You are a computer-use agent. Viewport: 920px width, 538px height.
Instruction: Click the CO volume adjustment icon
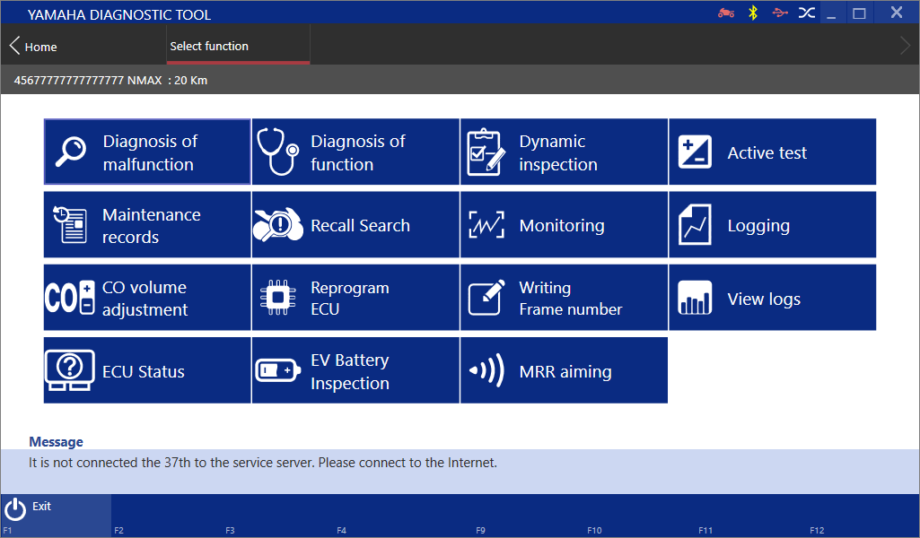(x=70, y=297)
